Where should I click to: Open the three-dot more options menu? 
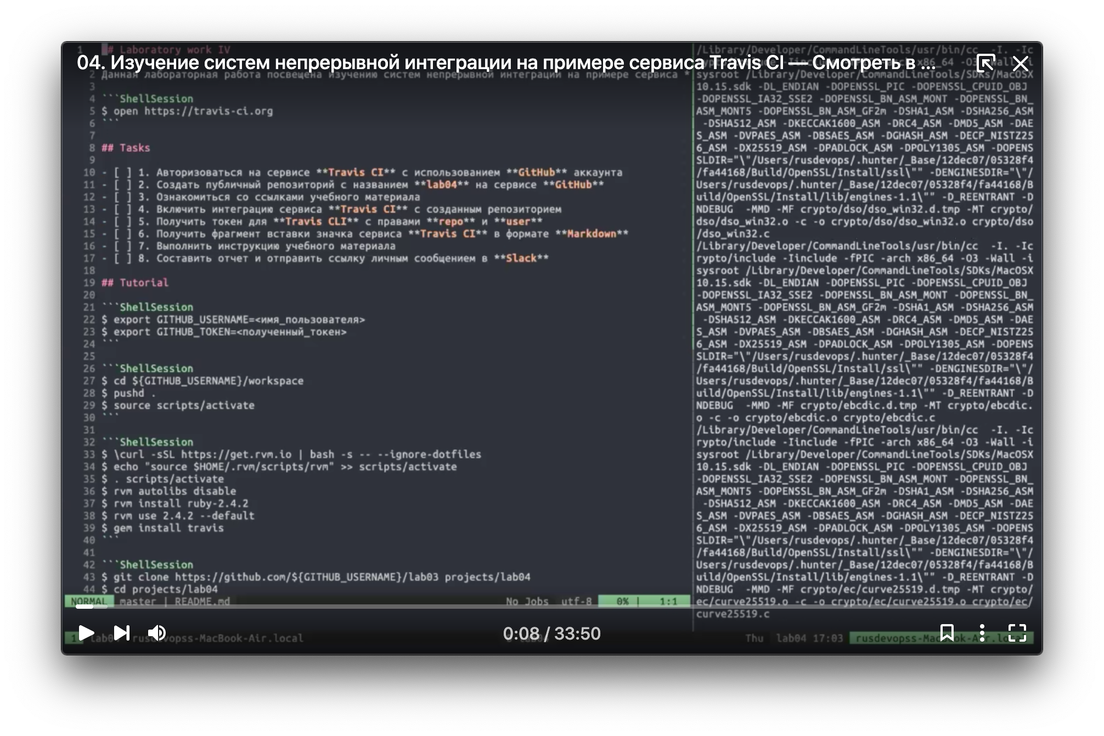click(982, 633)
